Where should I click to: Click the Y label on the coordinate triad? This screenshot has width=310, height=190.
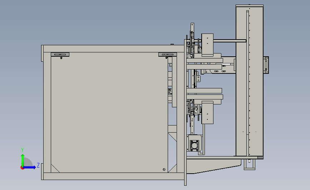coord(23,150)
